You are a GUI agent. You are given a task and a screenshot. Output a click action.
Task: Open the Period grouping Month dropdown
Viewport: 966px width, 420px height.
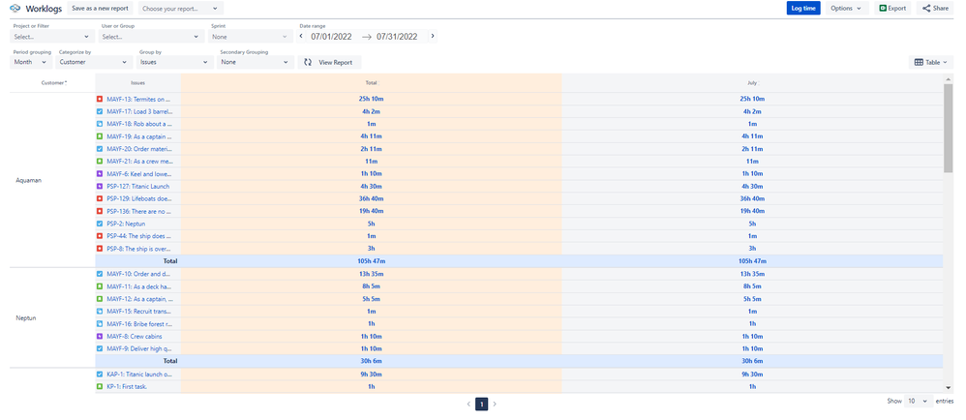coord(30,62)
